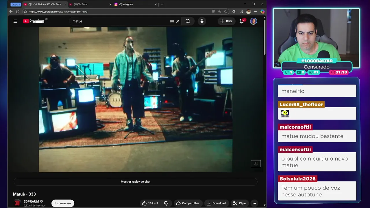Open the apps grid icon in address bar
This screenshot has width=370, height=208.
[214, 12]
